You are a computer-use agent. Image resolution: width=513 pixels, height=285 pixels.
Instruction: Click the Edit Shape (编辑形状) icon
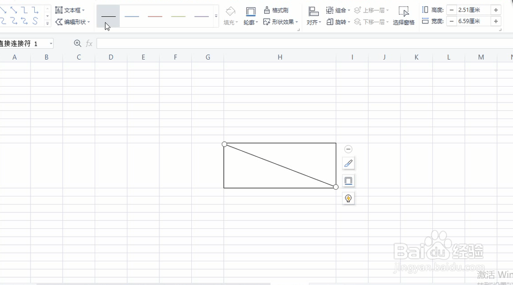point(59,22)
